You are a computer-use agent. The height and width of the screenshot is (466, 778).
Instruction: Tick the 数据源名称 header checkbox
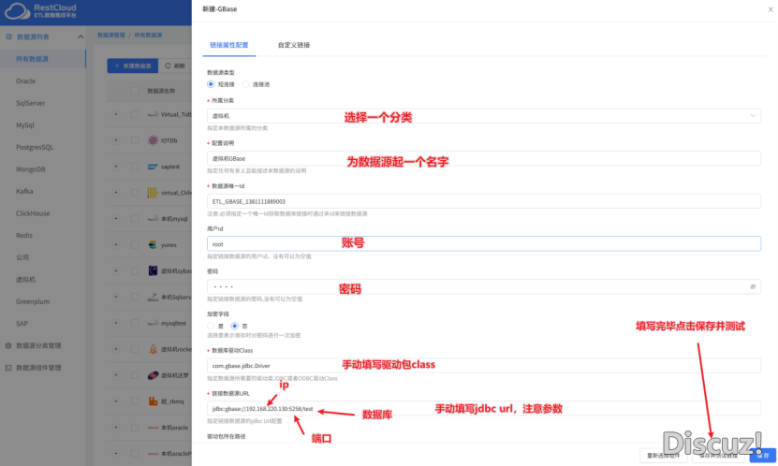tap(135, 91)
